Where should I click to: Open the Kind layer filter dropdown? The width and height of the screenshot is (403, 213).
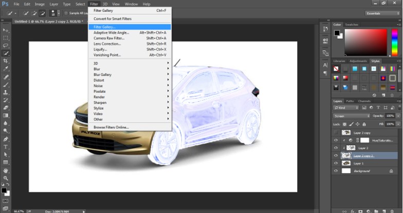(x=345, y=108)
